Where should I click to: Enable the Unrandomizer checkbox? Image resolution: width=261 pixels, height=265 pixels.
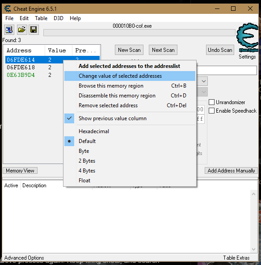point(211,102)
